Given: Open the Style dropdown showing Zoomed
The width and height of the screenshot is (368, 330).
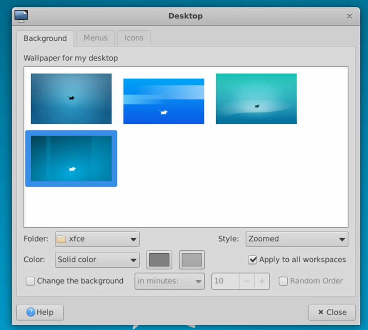Looking at the screenshot, I should tap(297, 239).
